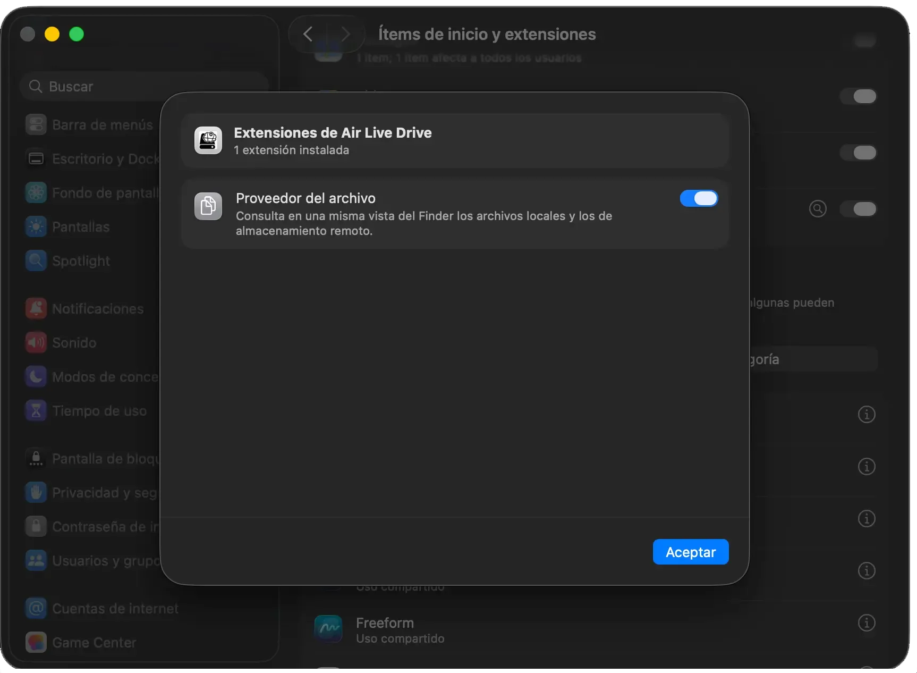Click the Notificaciones bell icon
This screenshot has width=917, height=673.
[x=36, y=308]
